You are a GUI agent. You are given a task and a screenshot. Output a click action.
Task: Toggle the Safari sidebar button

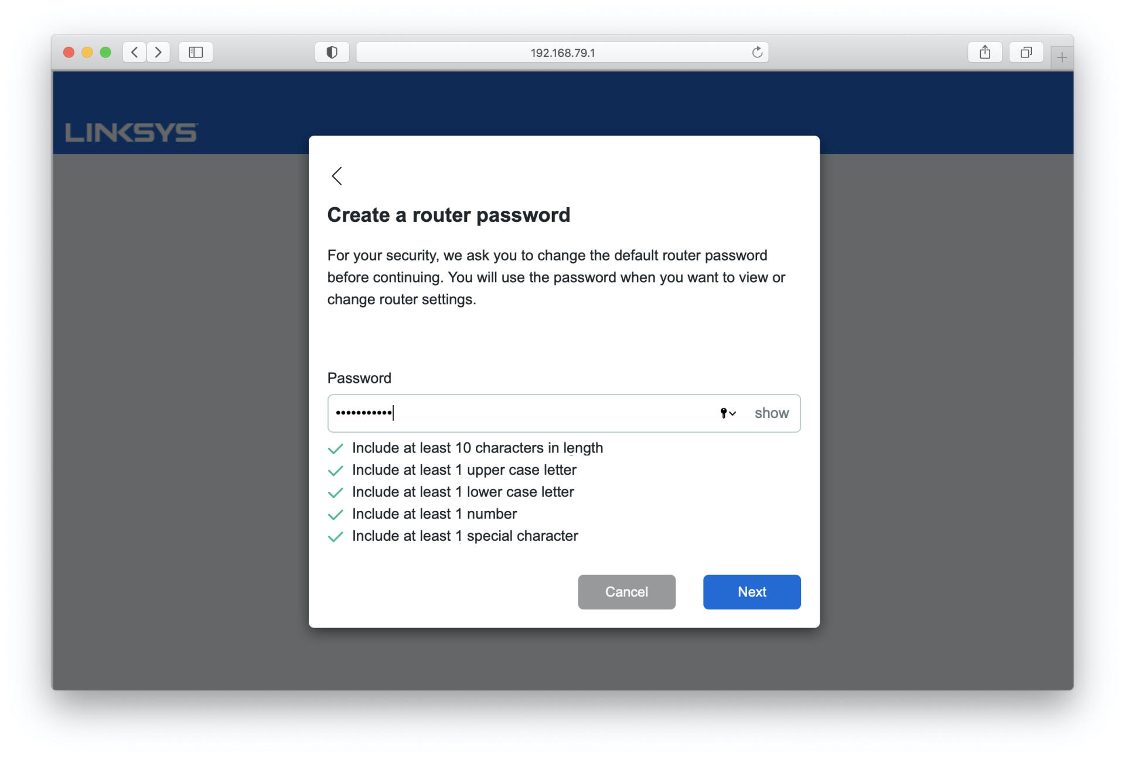196,52
